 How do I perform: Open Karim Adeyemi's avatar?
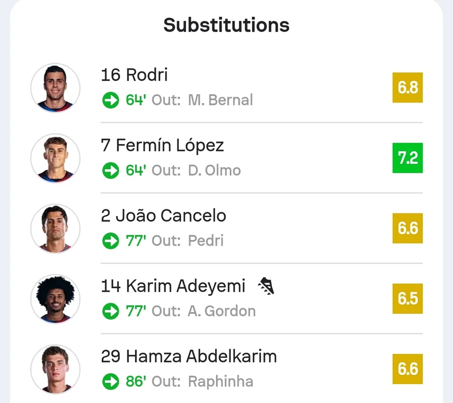[x=55, y=299]
